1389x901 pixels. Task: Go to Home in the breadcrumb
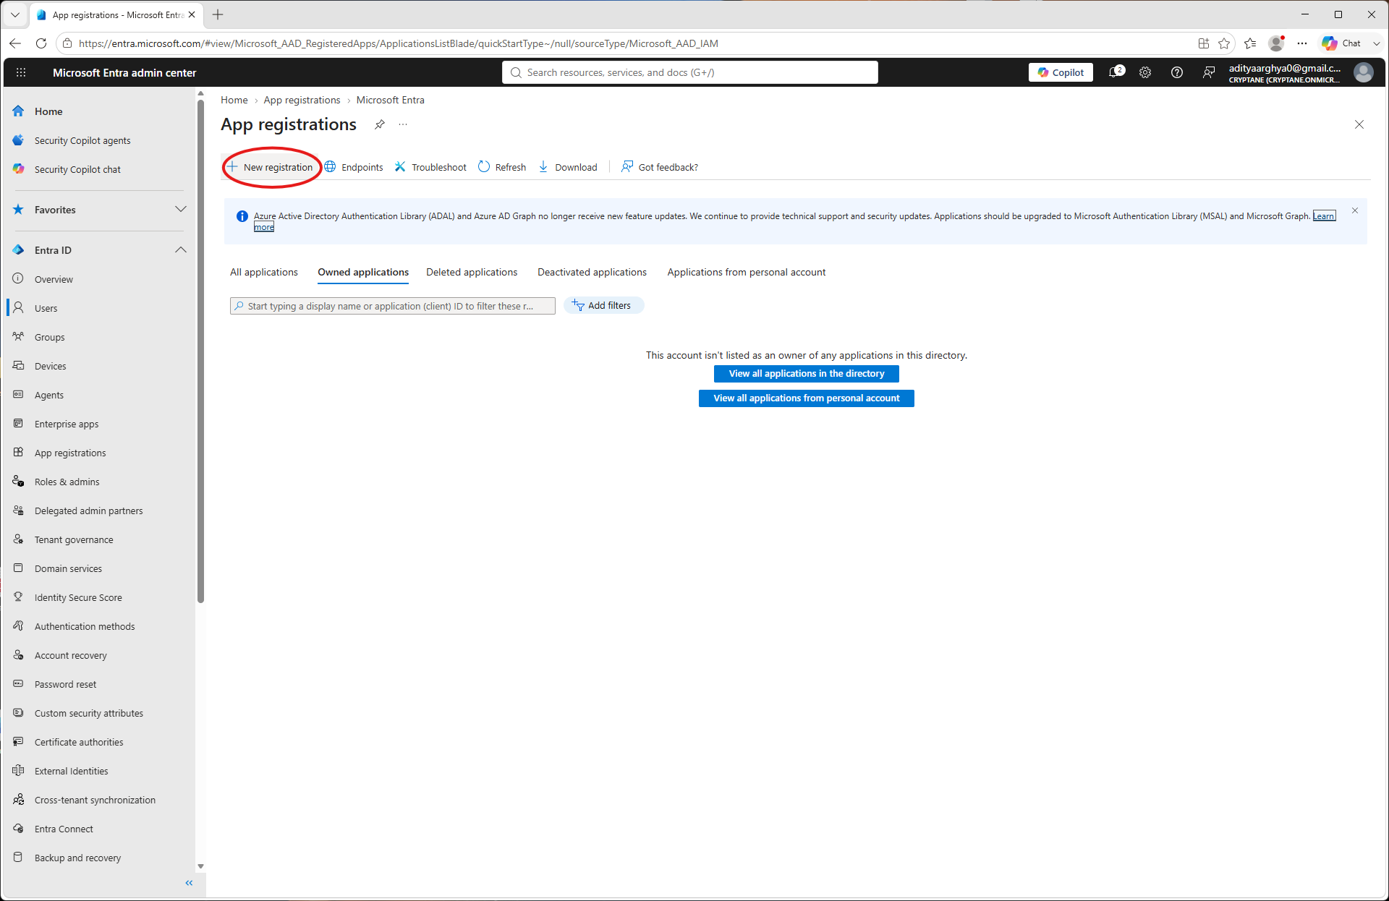coord(234,100)
